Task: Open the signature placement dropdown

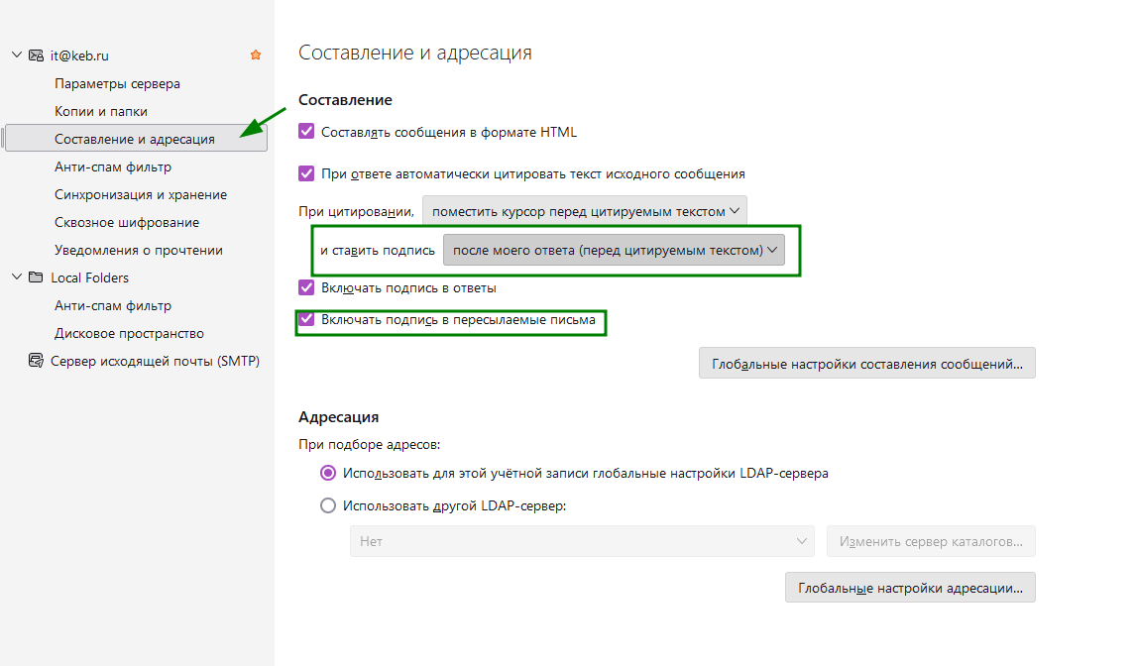Action: 614,251
